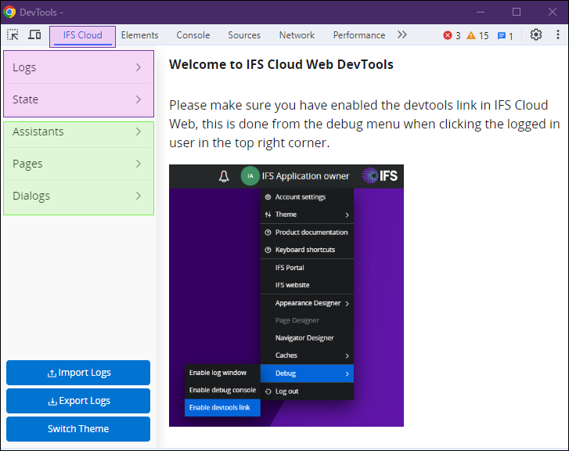Switch to the Console tab
The height and width of the screenshot is (451, 569).
tap(193, 35)
